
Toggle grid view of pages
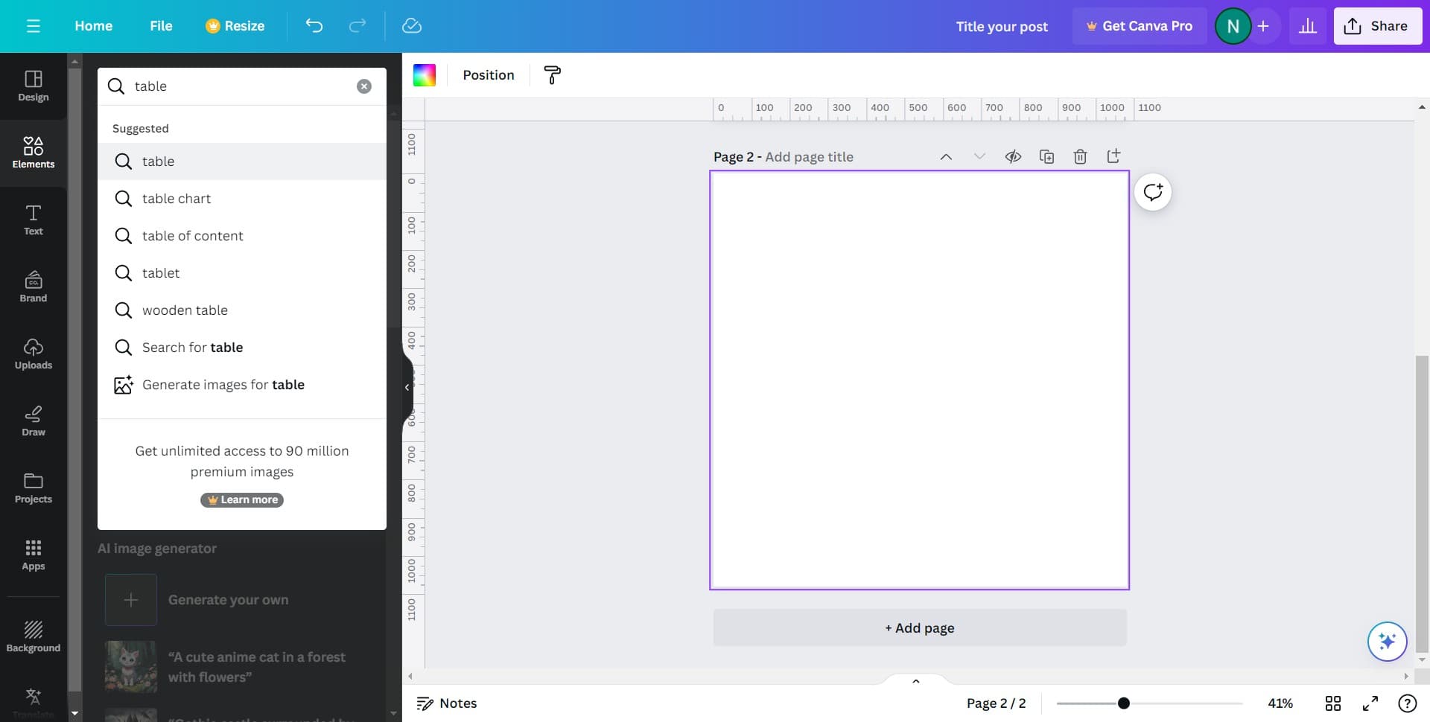pyautogui.click(x=1332, y=703)
